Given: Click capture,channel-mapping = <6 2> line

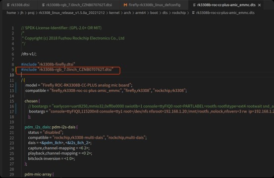Looking at the screenshot, I should (x=58, y=148).
